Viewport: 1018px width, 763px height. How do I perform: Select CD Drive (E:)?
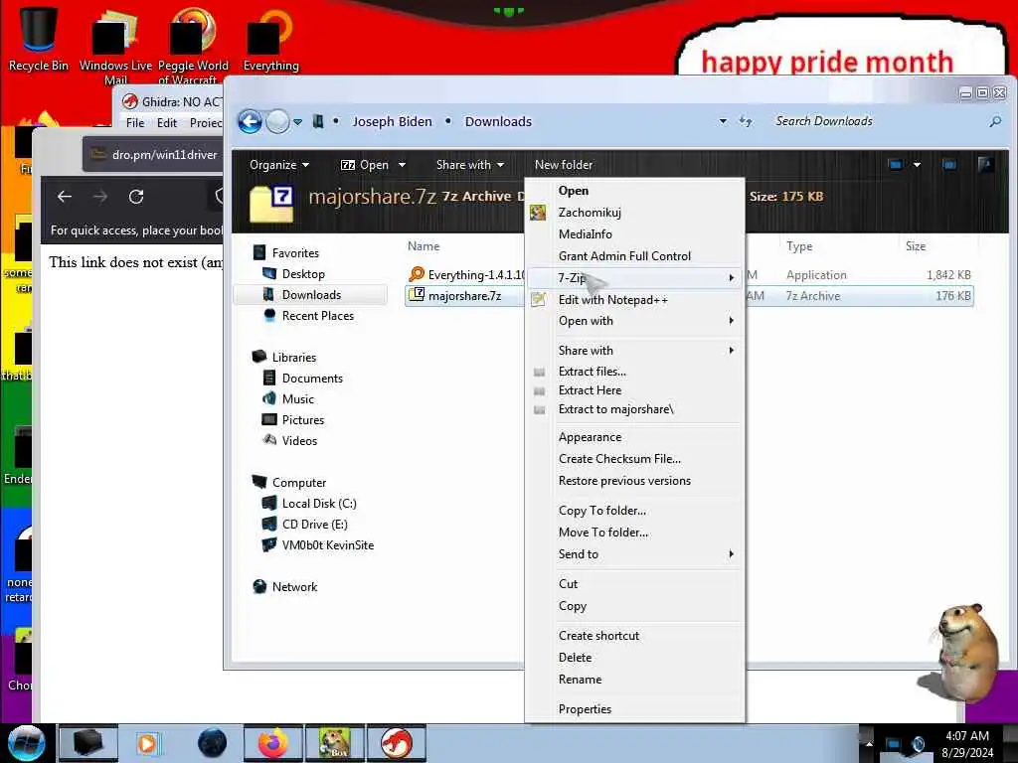(x=305, y=525)
